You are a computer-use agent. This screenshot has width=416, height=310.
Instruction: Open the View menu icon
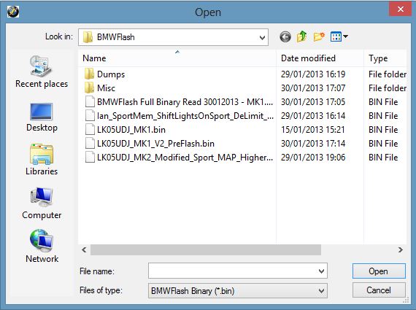pos(339,36)
